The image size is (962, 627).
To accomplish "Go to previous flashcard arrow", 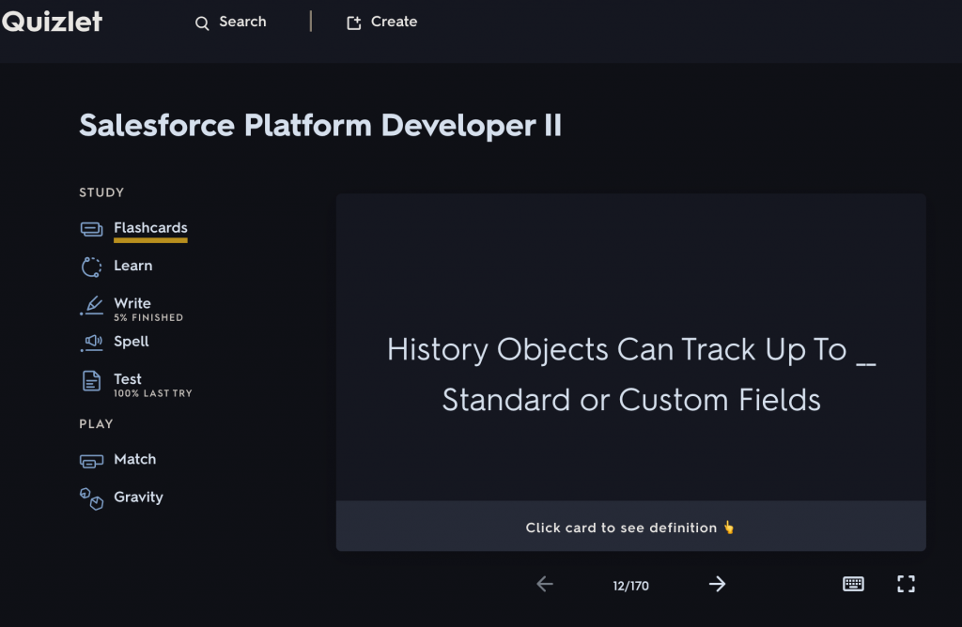I will coord(545,584).
